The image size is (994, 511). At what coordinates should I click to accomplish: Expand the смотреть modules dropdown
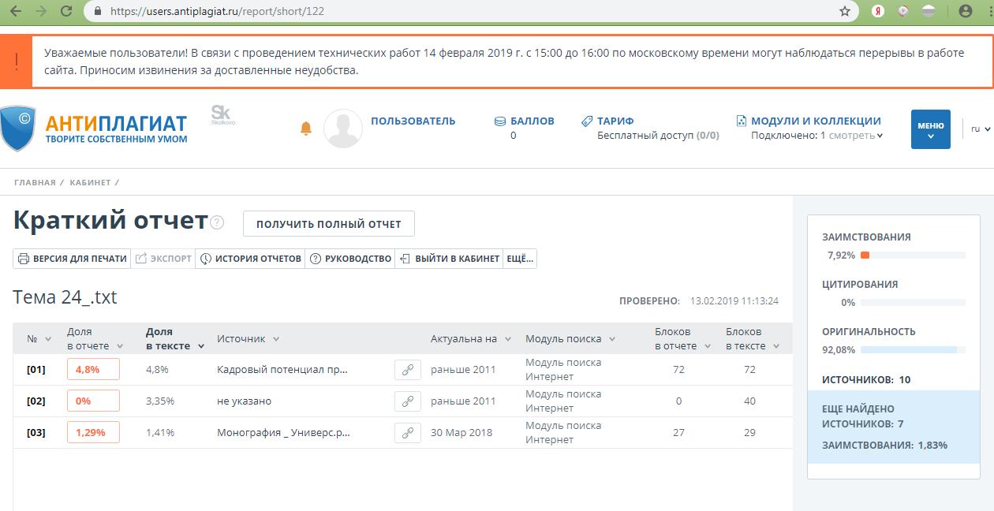point(855,136)
